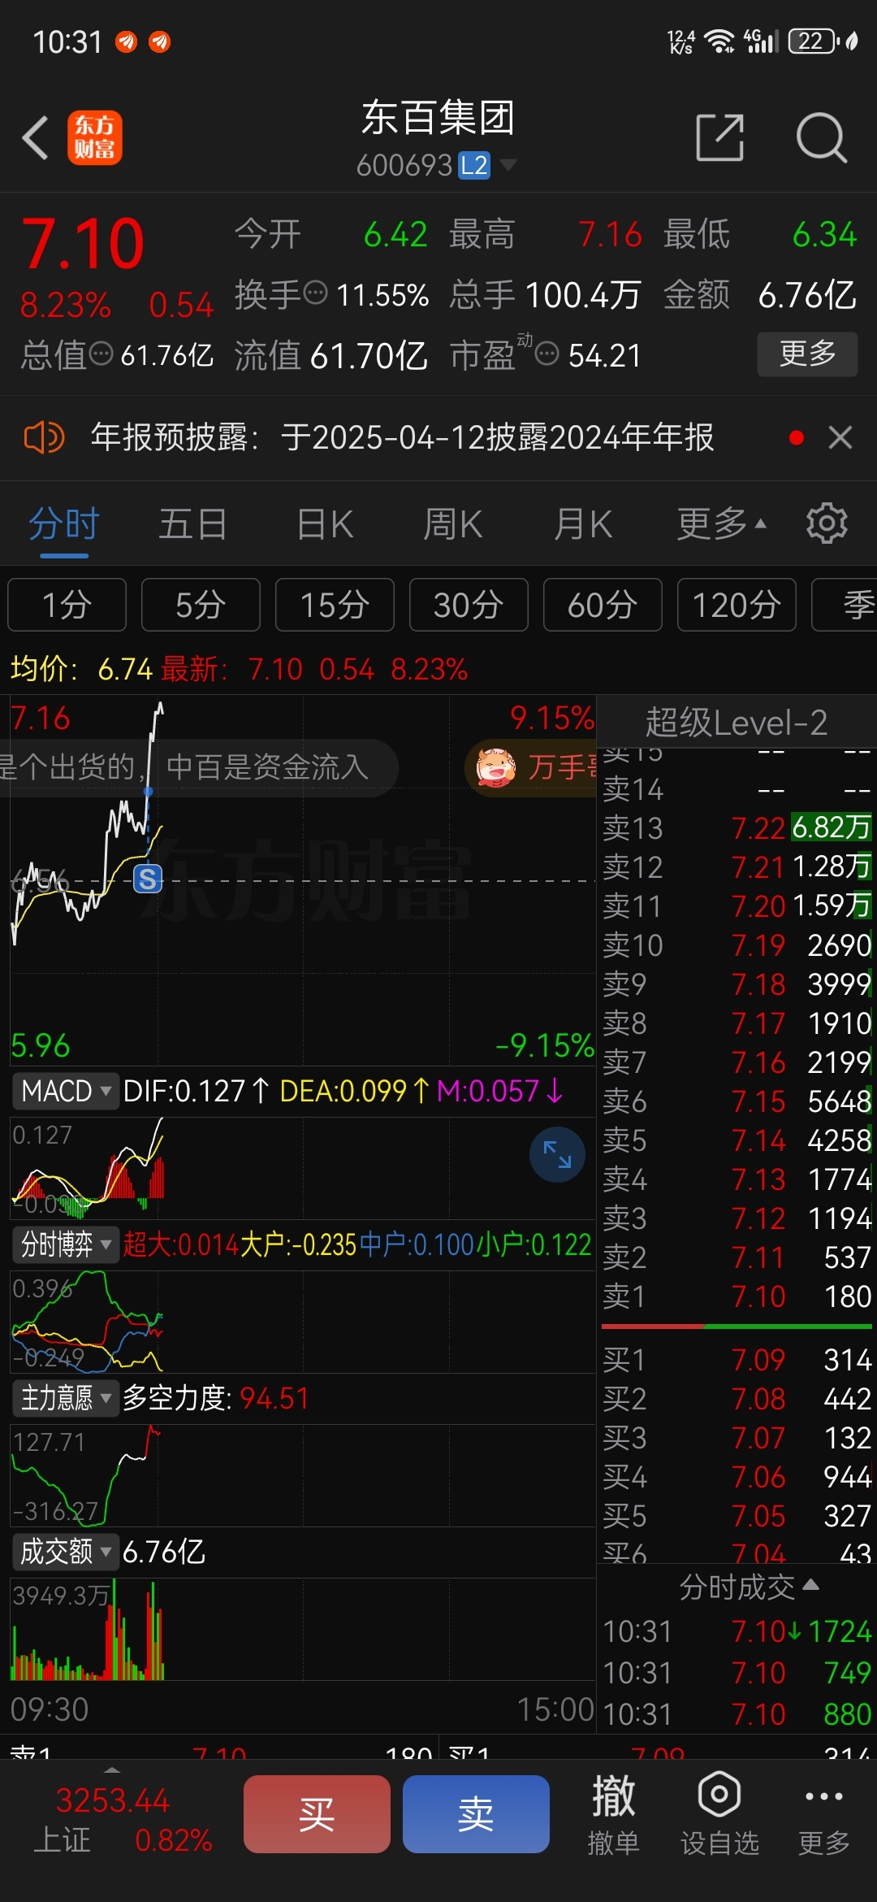Tap the 总值 info smiley icon

(x=101, y=354)
